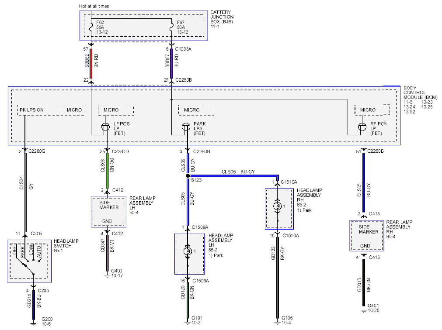This screenshot has height=330, width=442.
Task: Click the red SBB62 BN-RD wire
Action: pyautogui.click(x=91, y=64)
